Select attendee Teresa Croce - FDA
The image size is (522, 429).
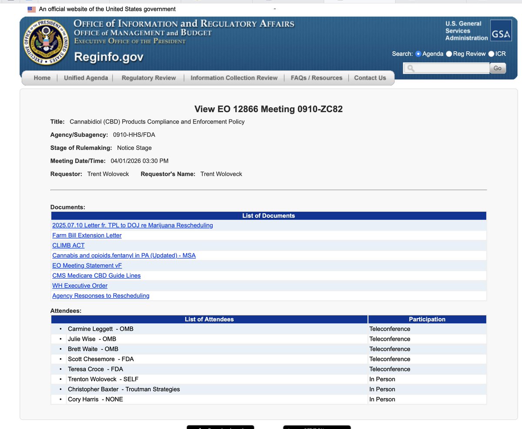tap(95, 369)
